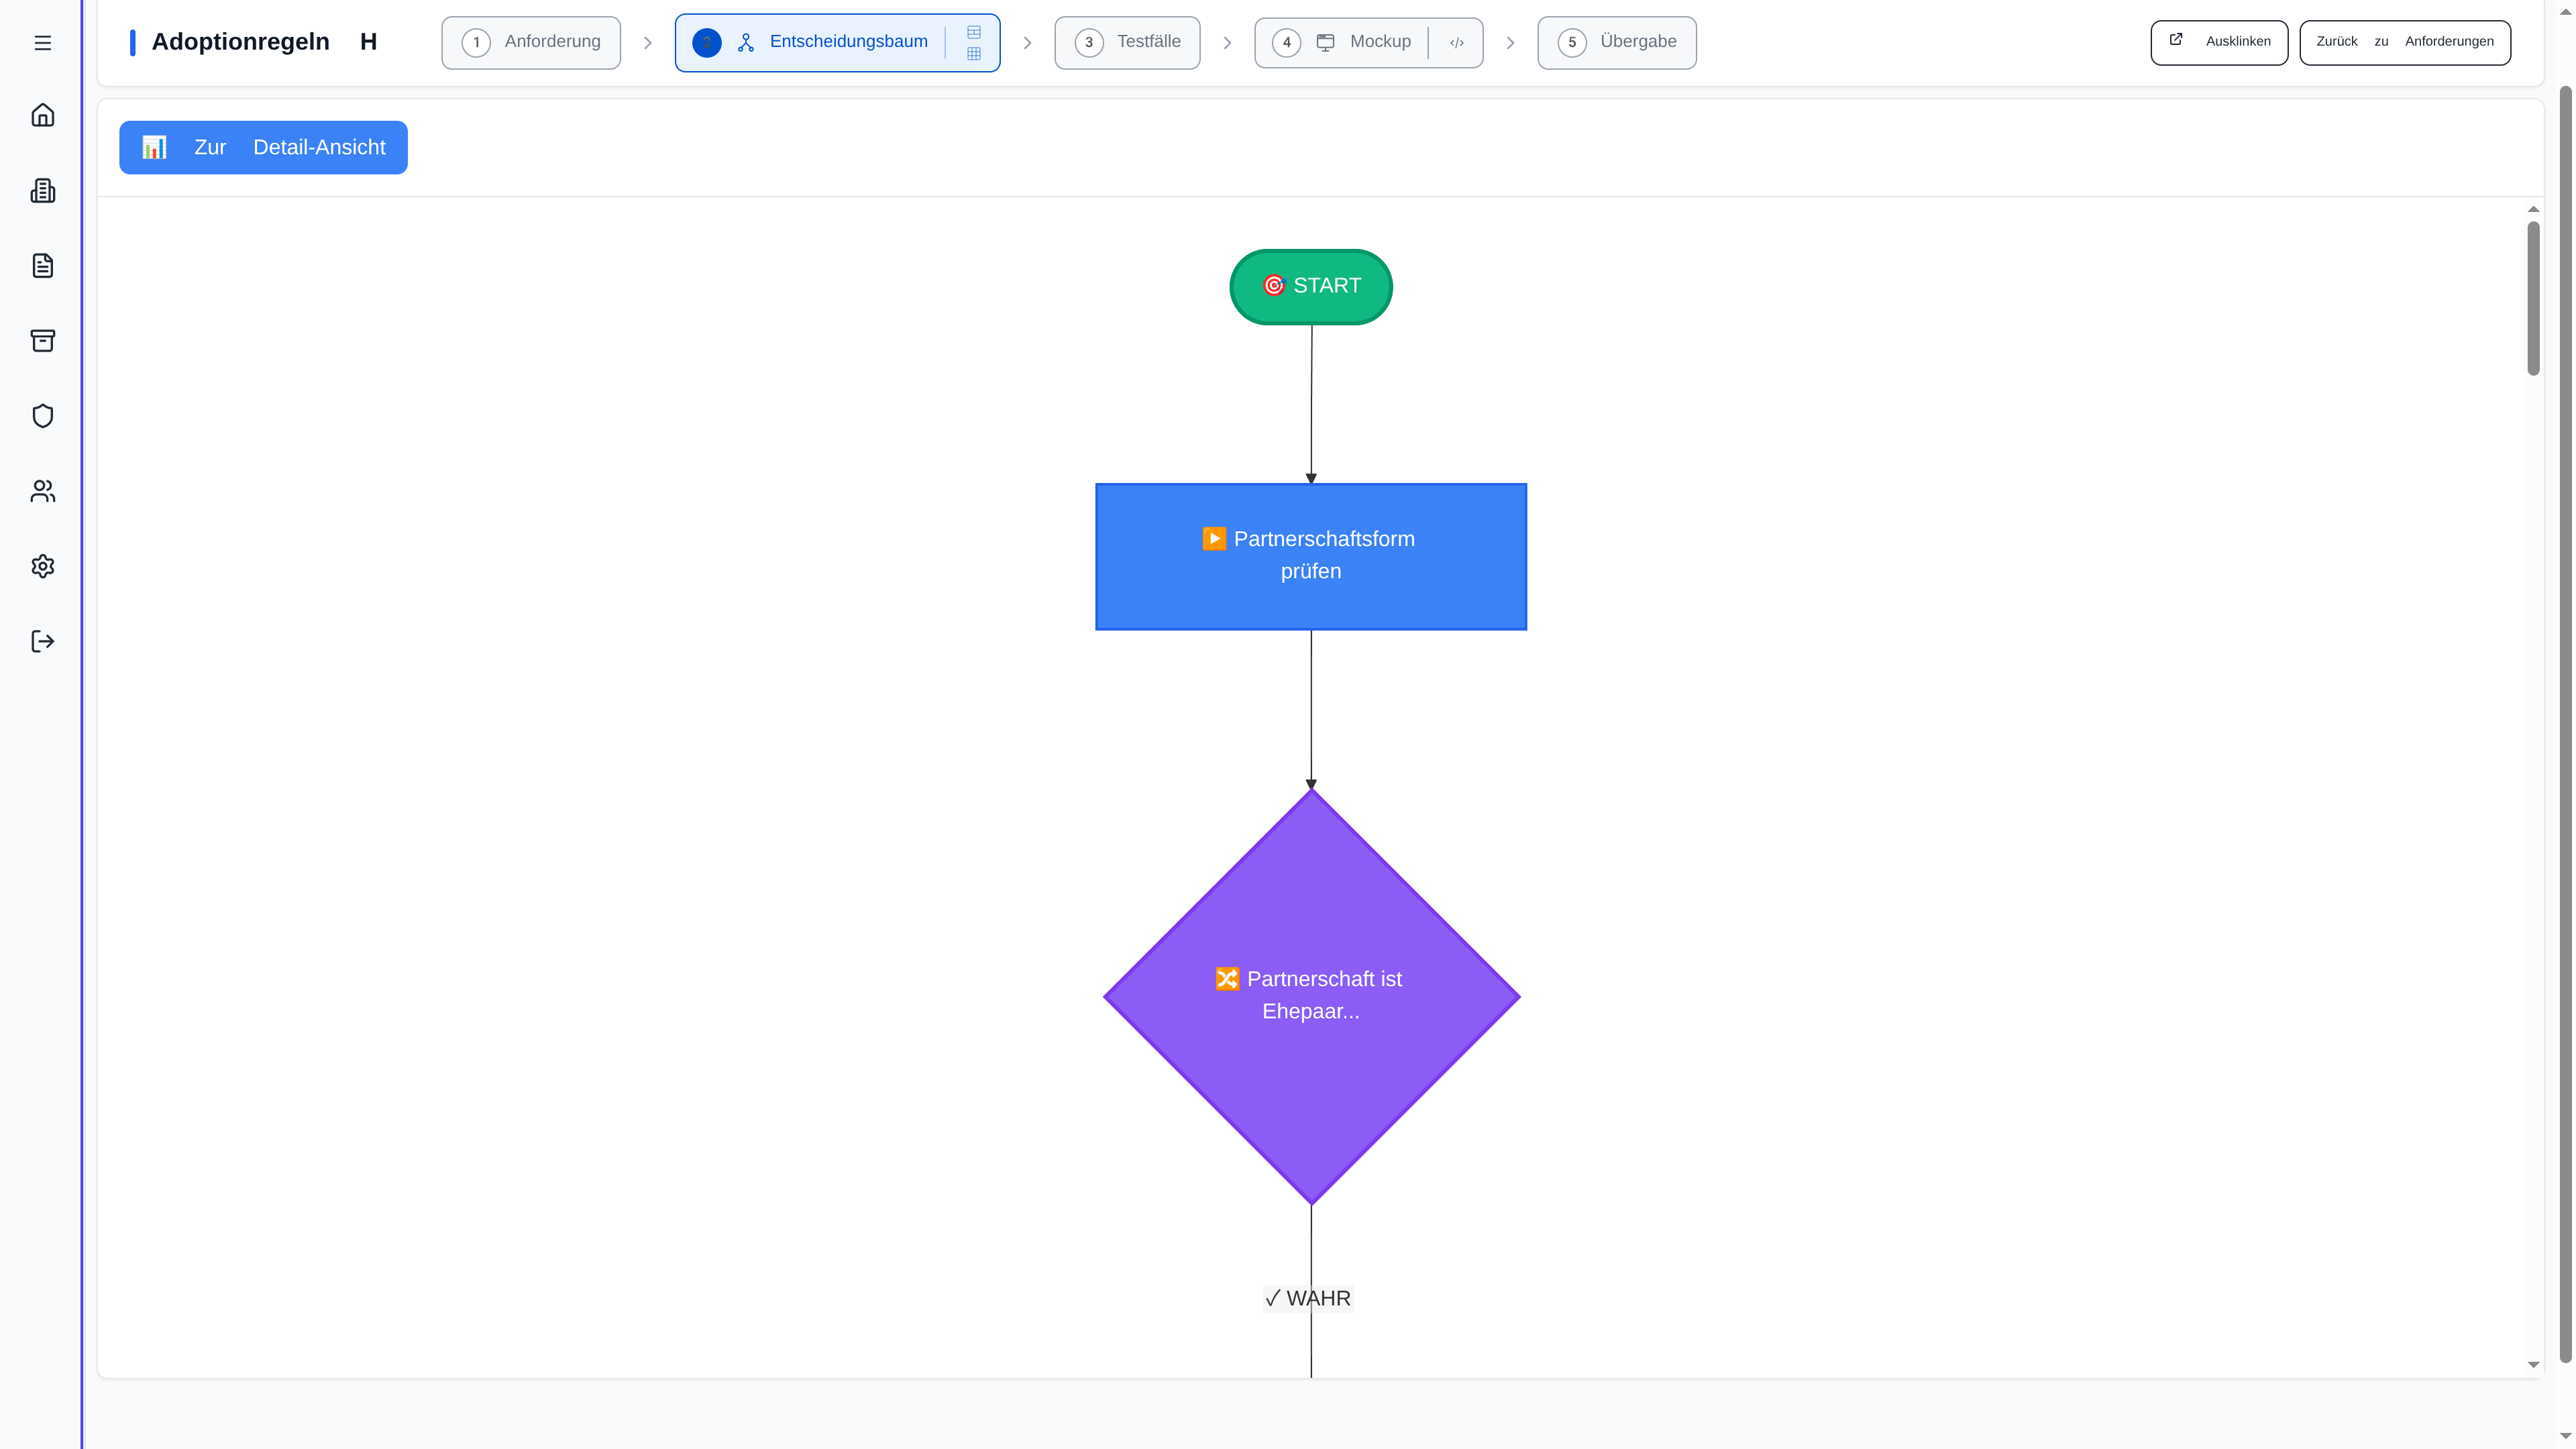Viewport: 2576px width, 1449px height.
Task: Open the users icon in the sidebar
Action: (42, 491)
